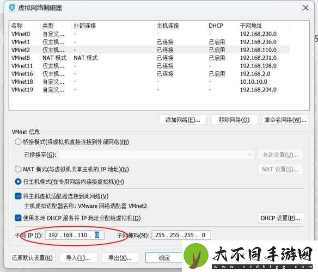Click the Virtual Network Editor globe icon
This screenshot has width=318, height=272.
12,8
